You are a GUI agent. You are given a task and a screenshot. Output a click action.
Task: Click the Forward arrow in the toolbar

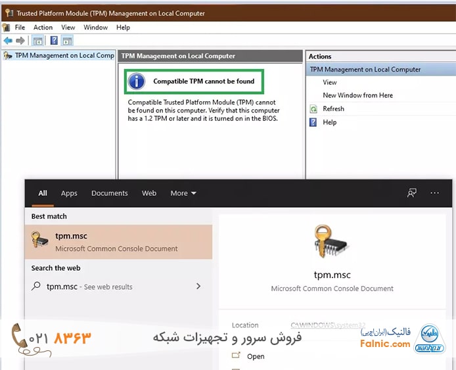[21, 41]
